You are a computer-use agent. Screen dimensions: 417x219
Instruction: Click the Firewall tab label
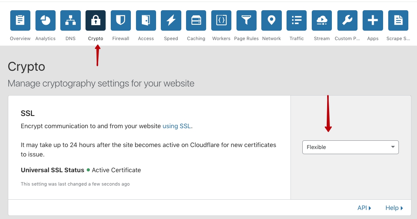[x=121, y=39]
